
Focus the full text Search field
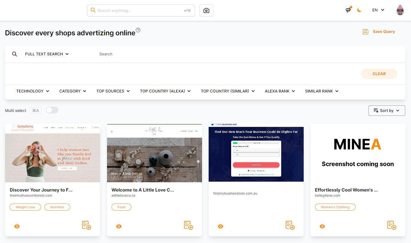249,54
